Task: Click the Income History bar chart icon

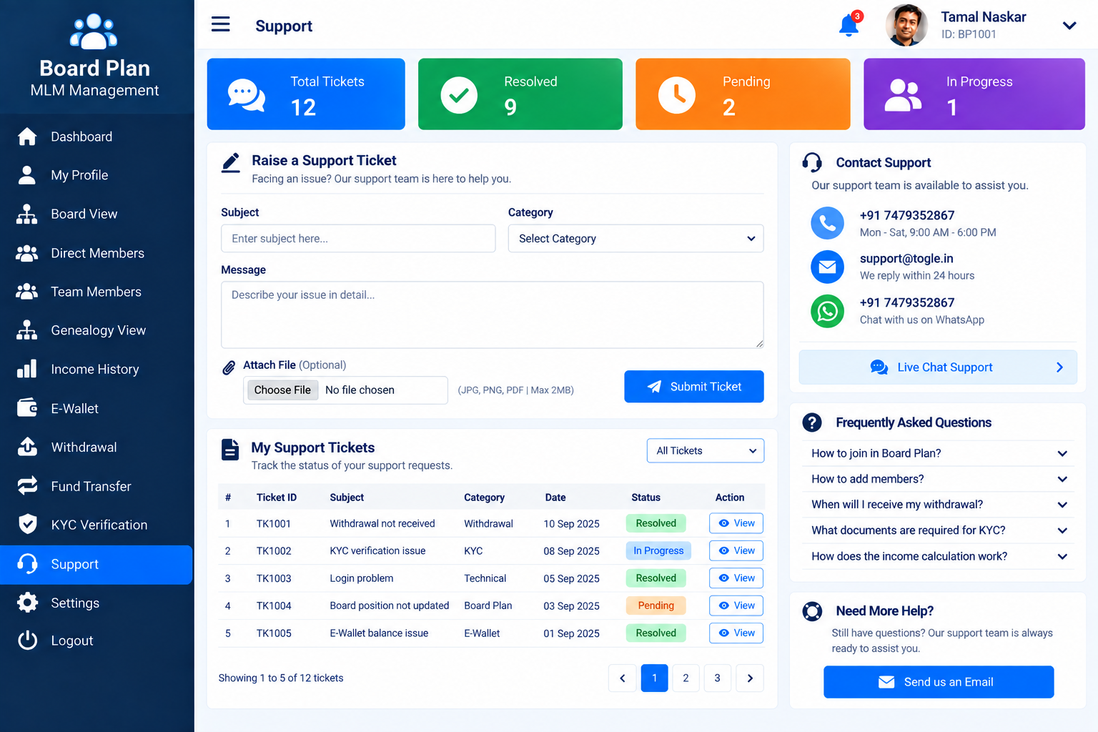Action: pyautogui.click(x=27, y=369)
